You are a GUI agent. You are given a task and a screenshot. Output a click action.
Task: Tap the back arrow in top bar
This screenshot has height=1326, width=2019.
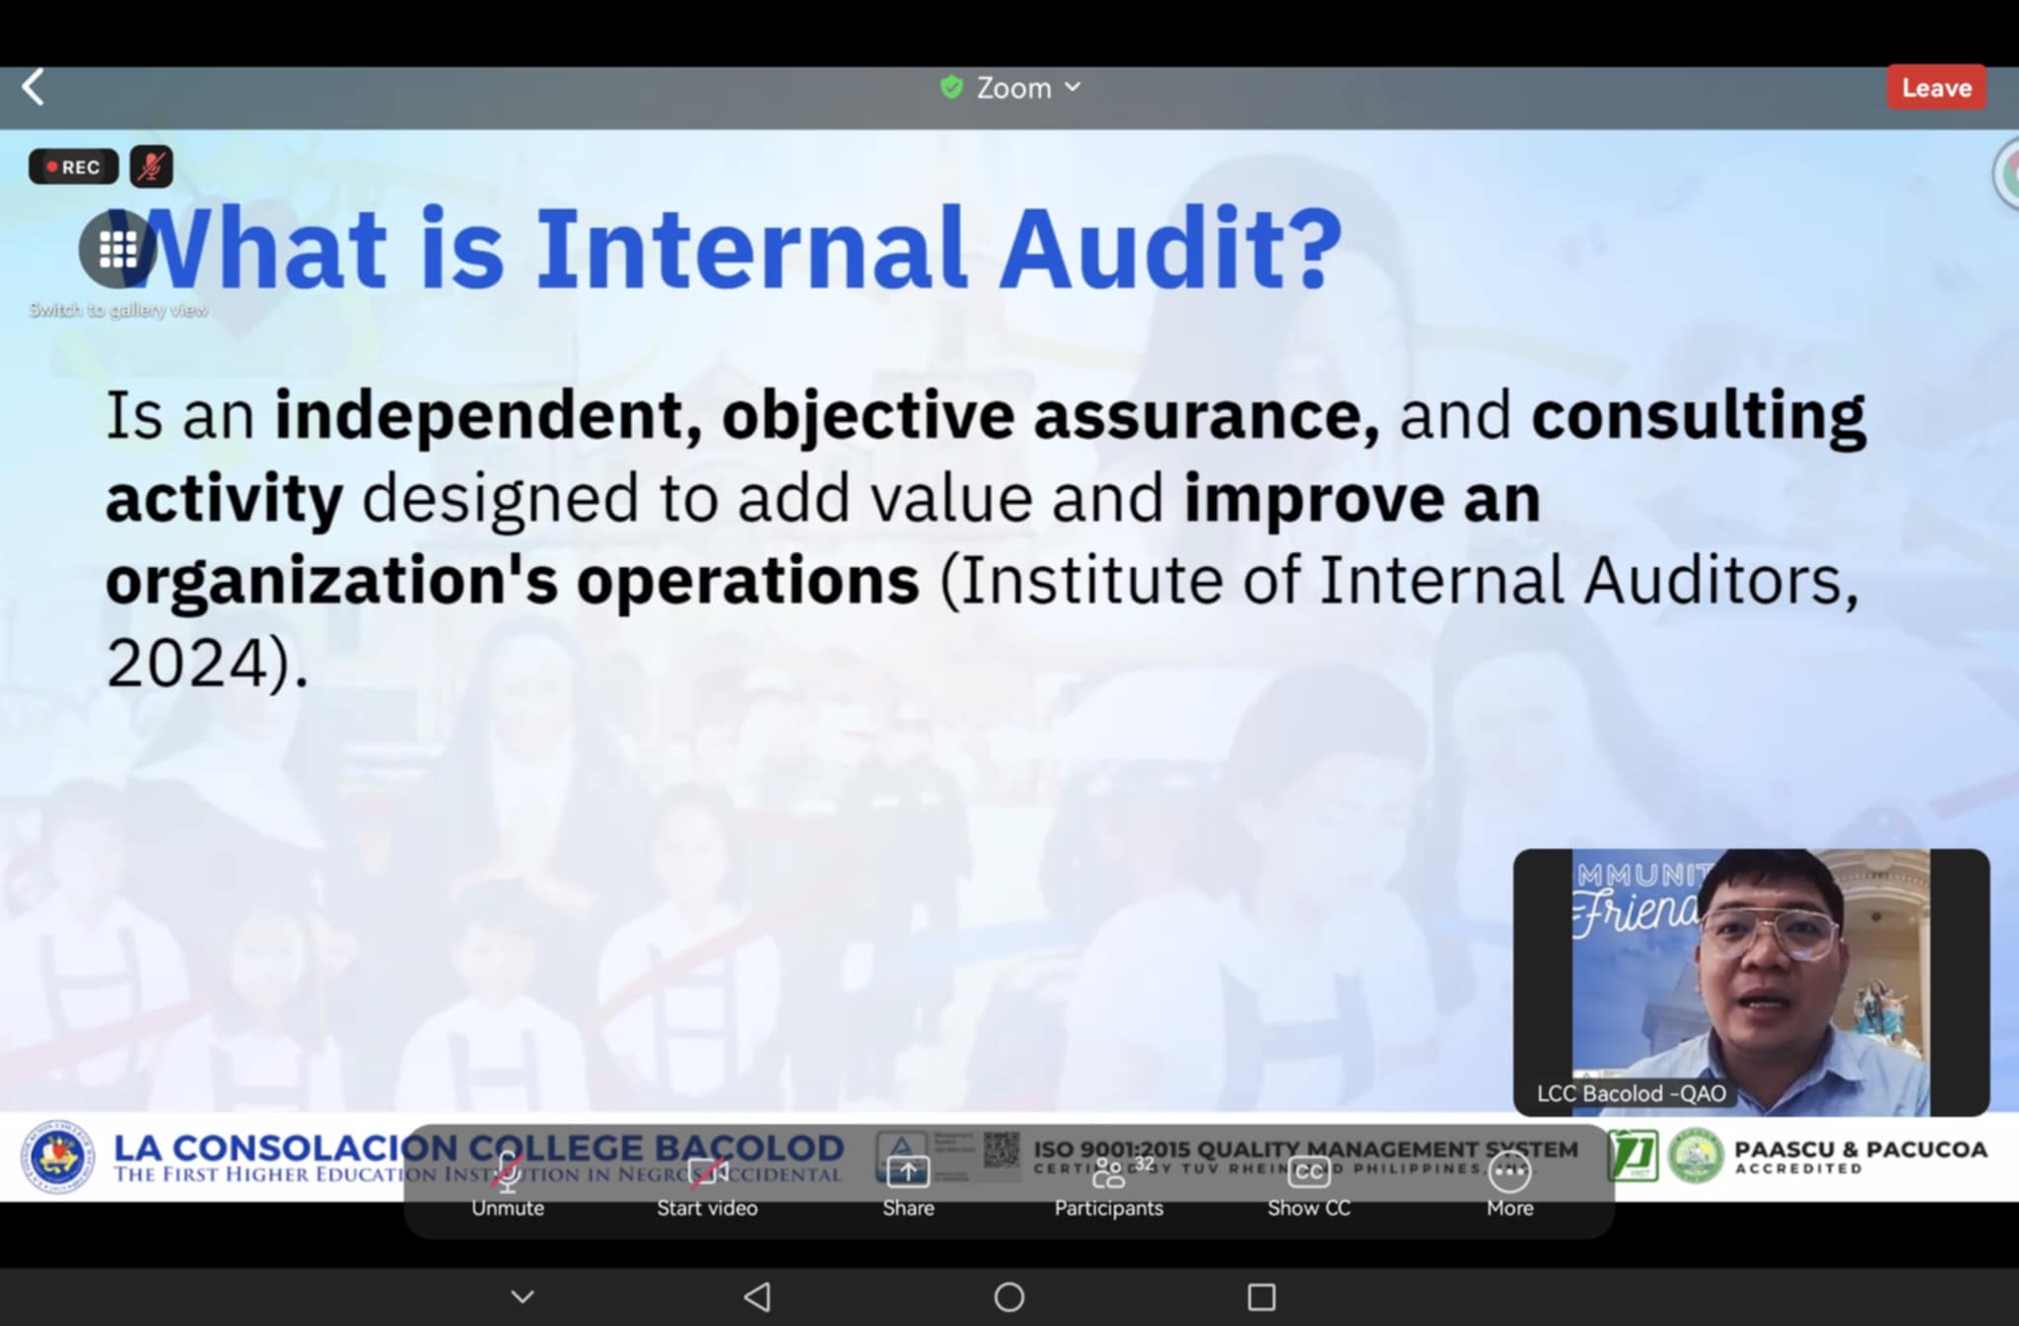pyautogui.click(x=34, y=88)
